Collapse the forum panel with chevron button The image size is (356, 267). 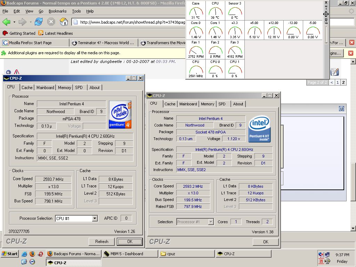[341, 109]
